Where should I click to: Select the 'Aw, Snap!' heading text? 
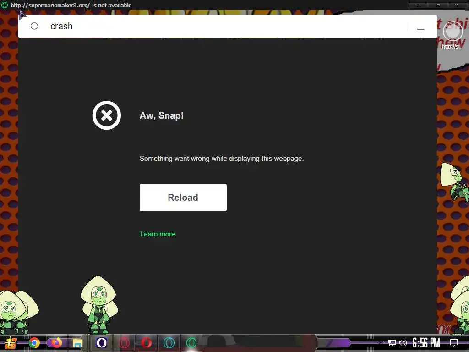tap(162, 115)
